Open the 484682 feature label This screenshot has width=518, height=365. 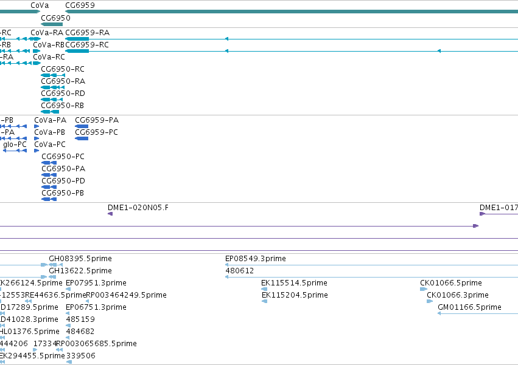coord(80,332)
